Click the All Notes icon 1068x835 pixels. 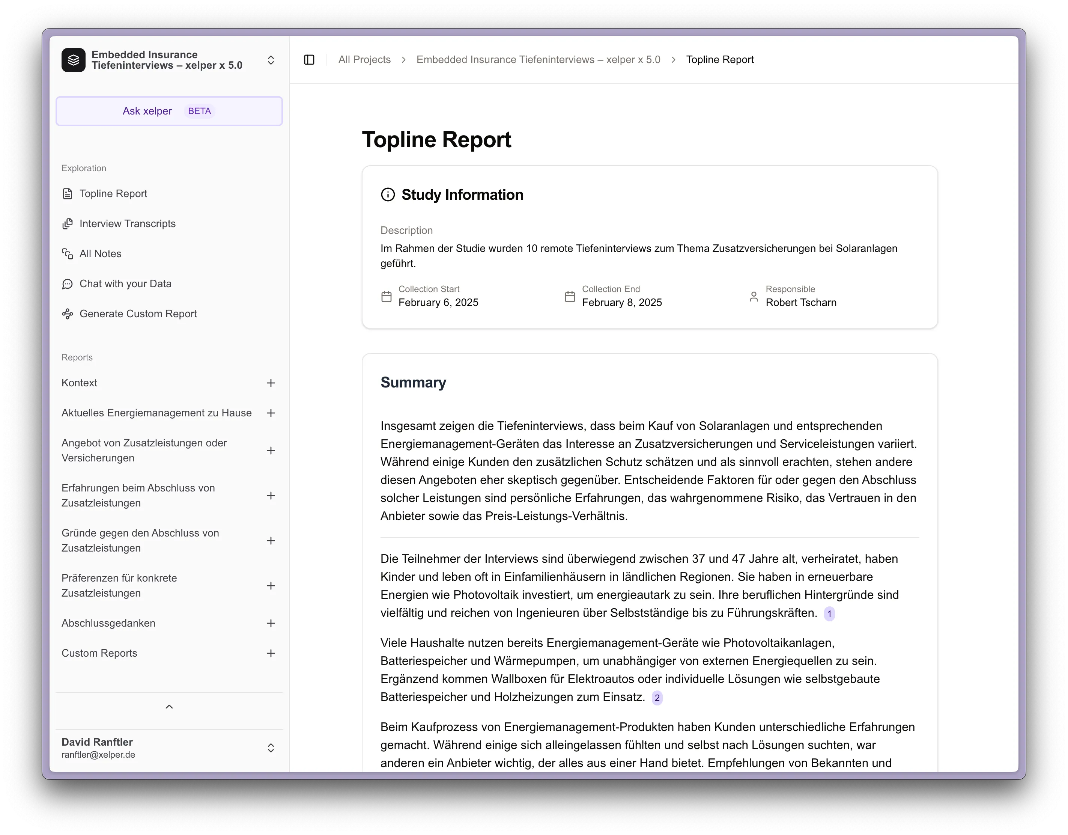[x=68, y=253]
